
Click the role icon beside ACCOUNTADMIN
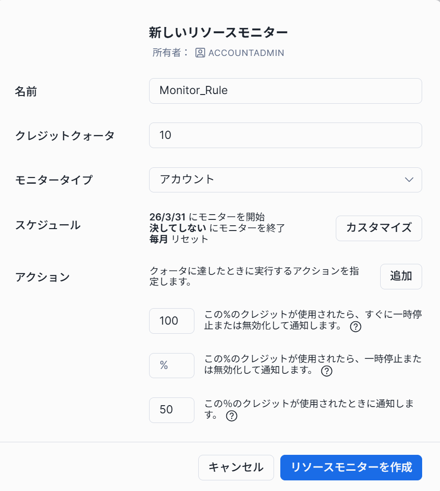click(x=200, y=53)
